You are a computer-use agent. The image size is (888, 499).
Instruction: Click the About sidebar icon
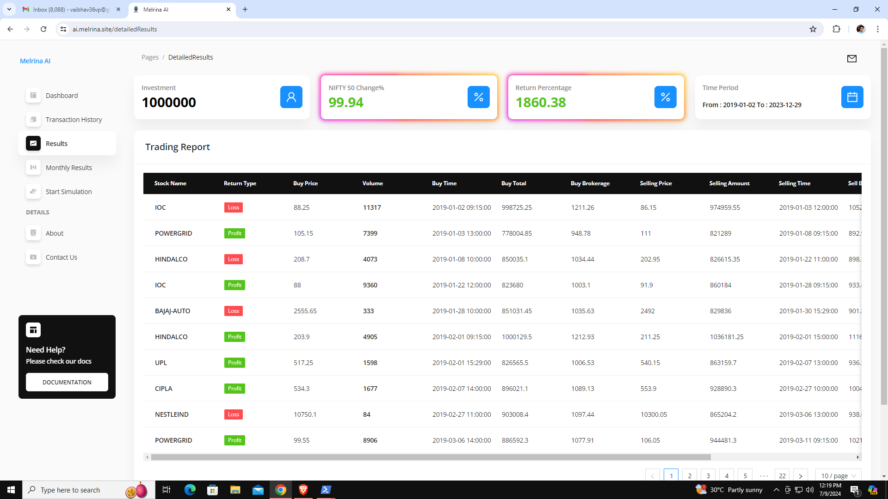[33, 233]
